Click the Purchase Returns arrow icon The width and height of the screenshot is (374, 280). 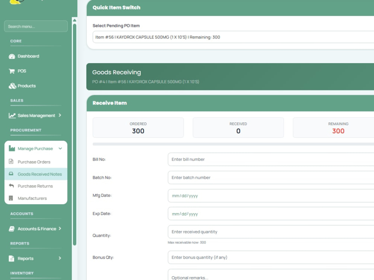[x=11, y=186]
